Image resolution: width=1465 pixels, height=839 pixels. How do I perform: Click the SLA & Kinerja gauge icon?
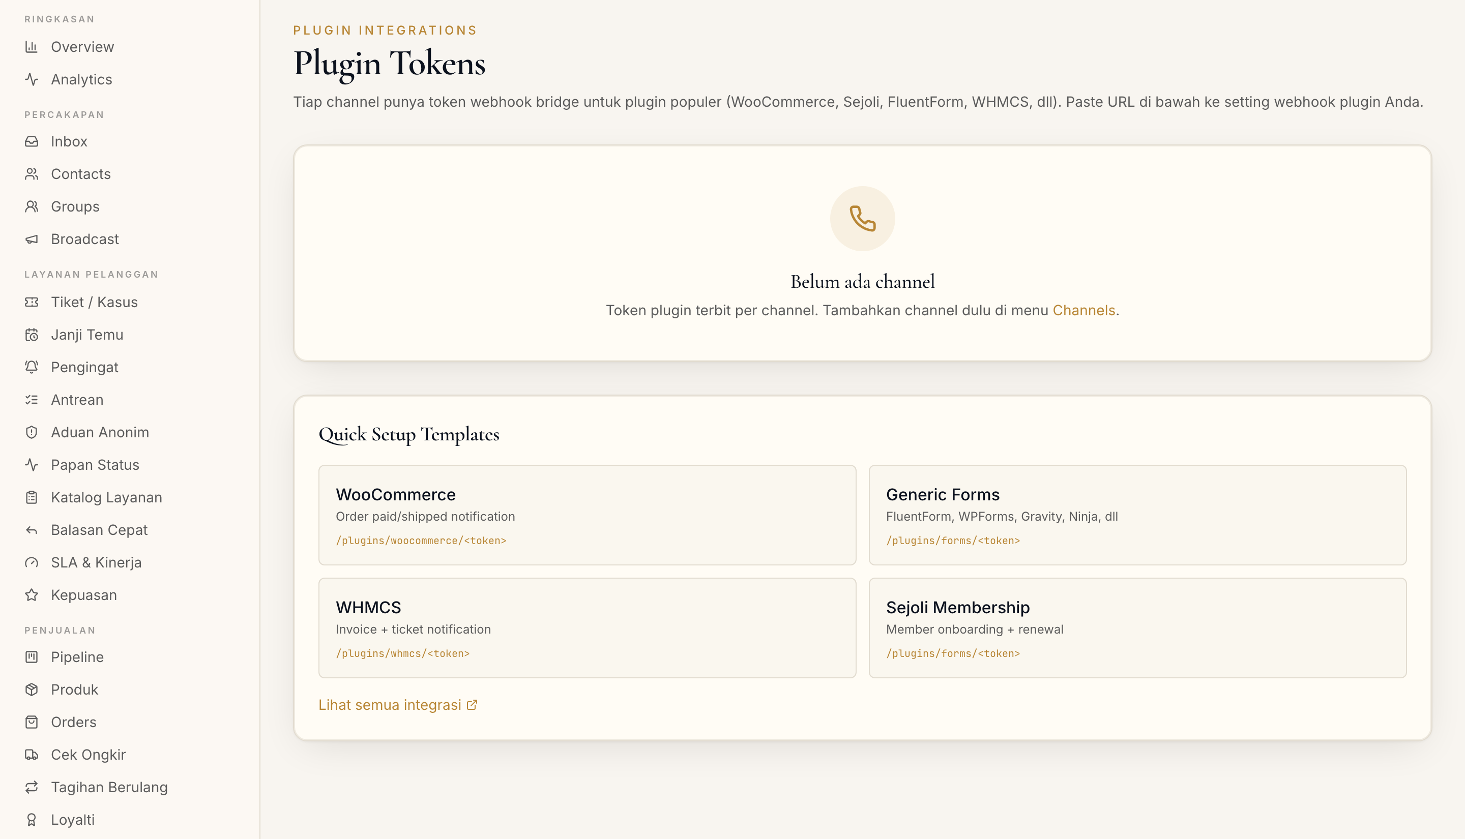click(32, 562)
